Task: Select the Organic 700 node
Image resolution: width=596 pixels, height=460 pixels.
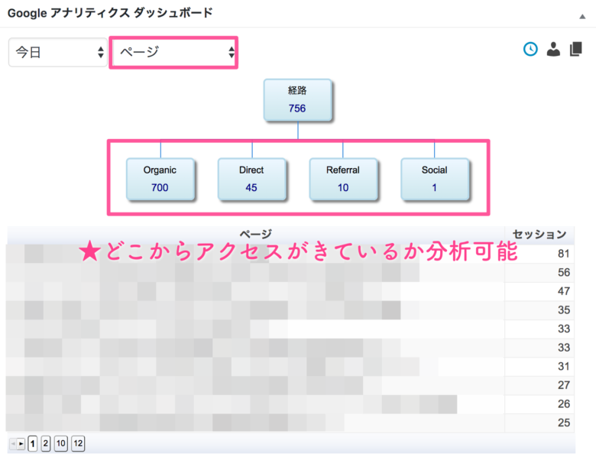Action: (x=160, y=179)
